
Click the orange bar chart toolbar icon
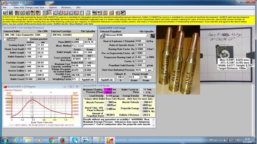click(111, 12)
